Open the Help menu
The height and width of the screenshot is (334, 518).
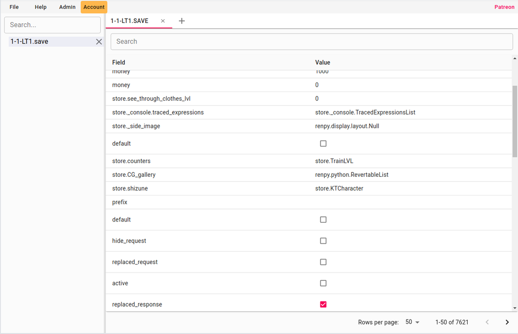click(41, 7)
